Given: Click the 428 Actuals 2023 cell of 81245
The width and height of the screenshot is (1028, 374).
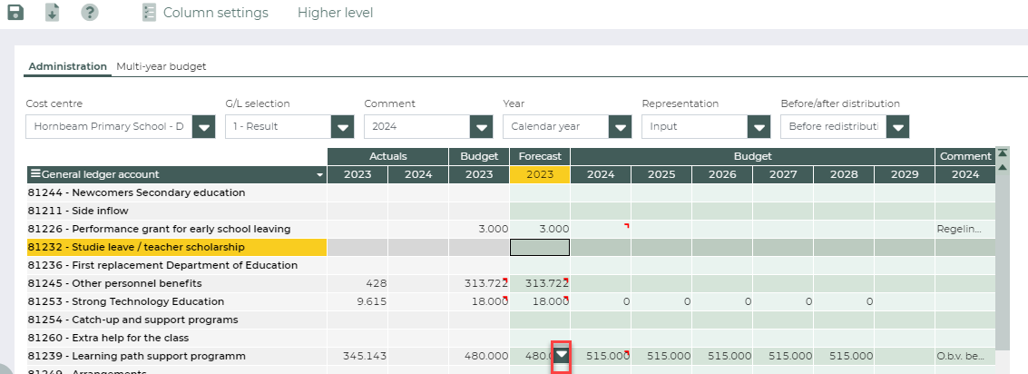Looking at the screenshot, I should [357, 283].
